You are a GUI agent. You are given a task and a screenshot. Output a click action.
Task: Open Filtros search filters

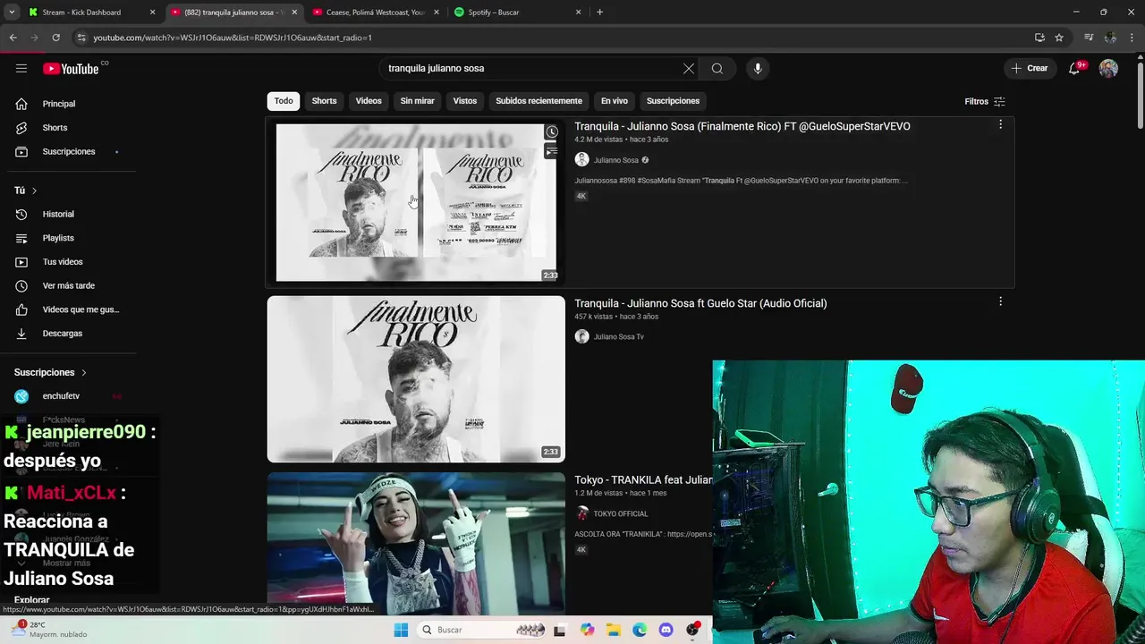pos(985,102)
